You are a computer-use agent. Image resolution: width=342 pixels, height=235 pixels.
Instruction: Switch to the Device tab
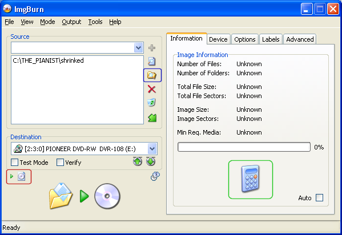click(x=218, y=39)
